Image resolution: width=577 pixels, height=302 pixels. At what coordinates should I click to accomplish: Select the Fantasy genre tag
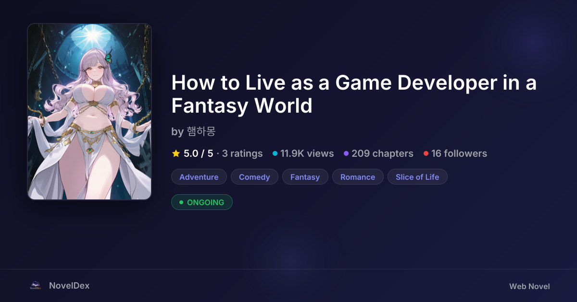pyautogui.click(x=305, y=177)
